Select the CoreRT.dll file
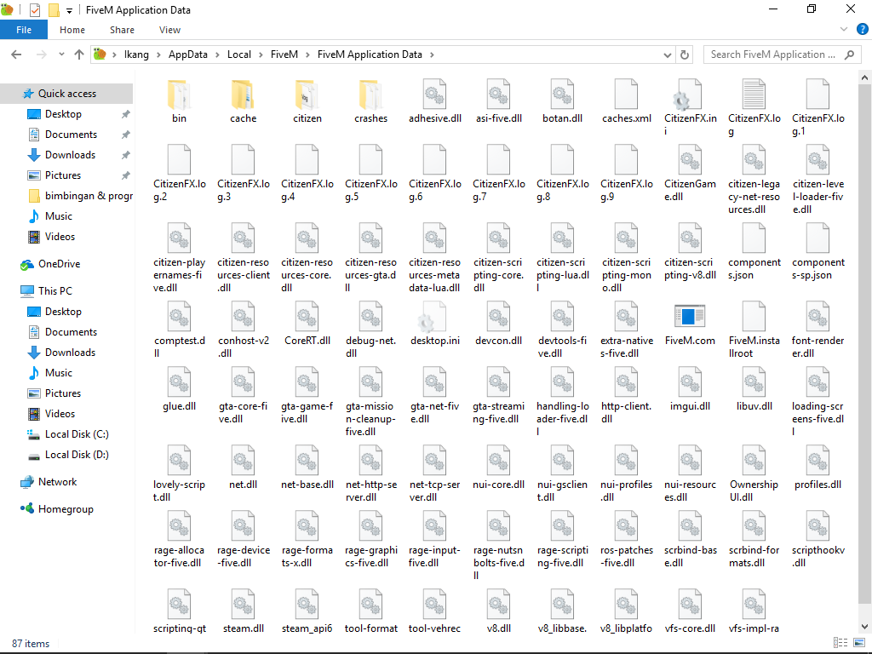This screenshot has height=654, width=872. [x=307, y=324]
